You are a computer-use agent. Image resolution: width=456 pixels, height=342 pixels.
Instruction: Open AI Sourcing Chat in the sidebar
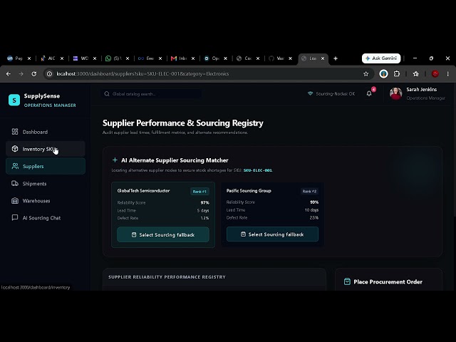[x=46, y=218]
